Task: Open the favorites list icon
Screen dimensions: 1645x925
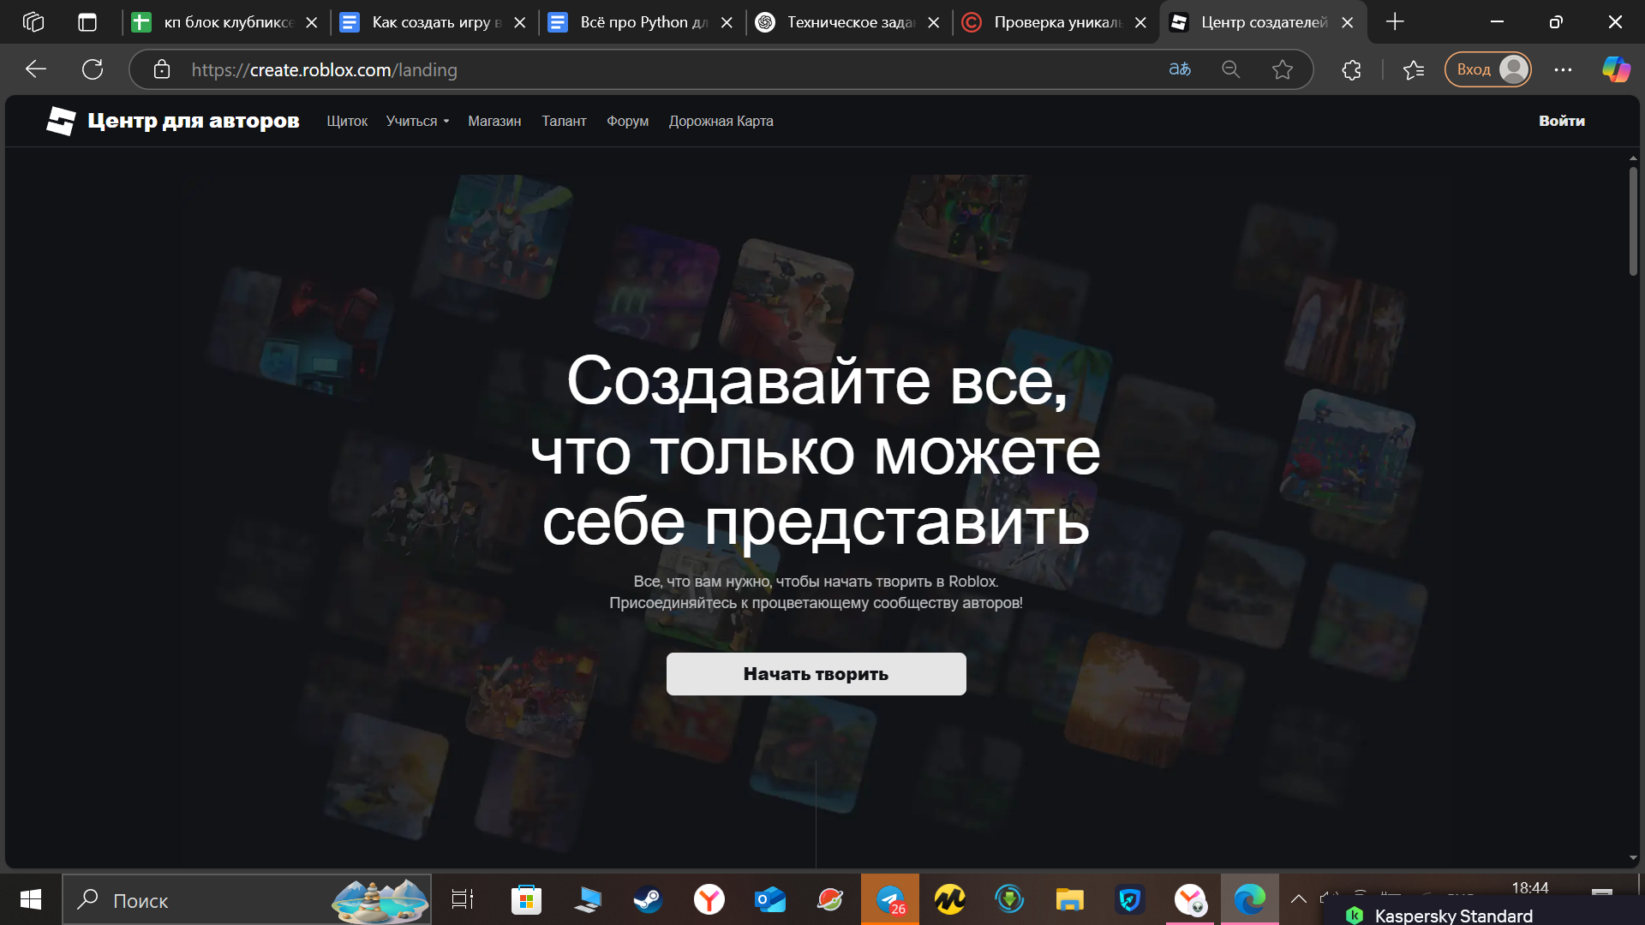Action: (1414, 69)
